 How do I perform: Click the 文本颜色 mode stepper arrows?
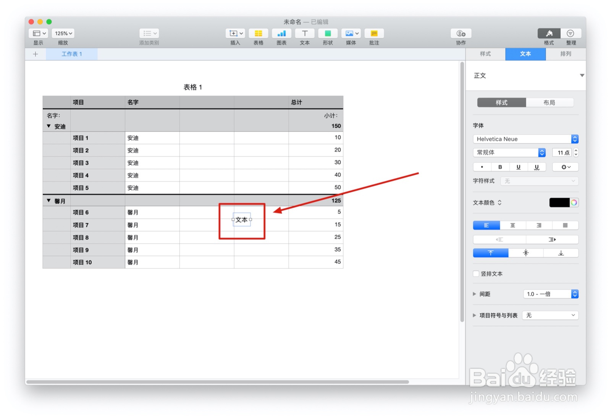coord(499,203)
